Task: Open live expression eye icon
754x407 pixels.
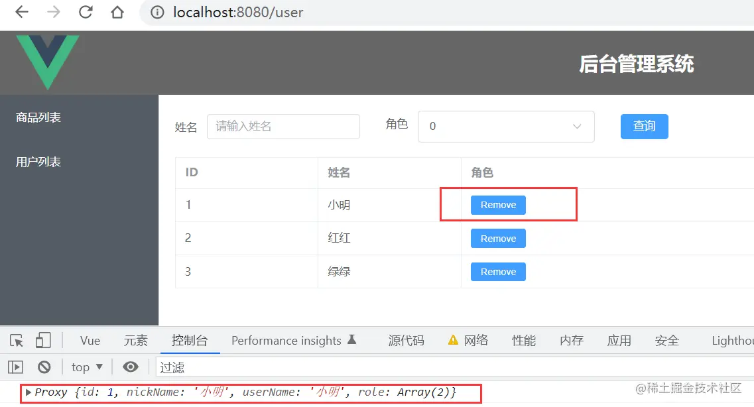Action: pos(131,367)
